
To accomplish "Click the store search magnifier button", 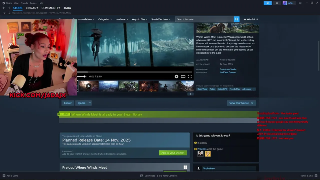I will click(236, 19).
